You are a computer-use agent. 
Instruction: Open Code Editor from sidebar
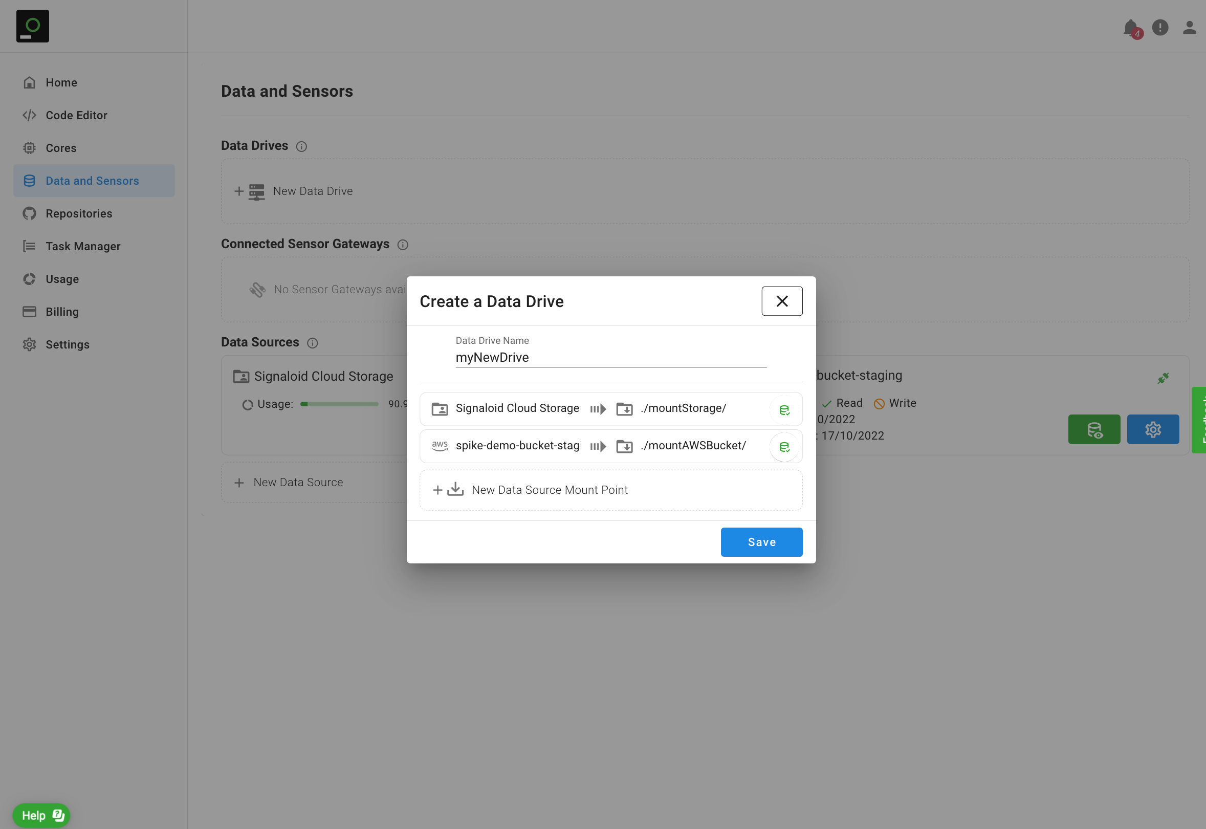76,115
